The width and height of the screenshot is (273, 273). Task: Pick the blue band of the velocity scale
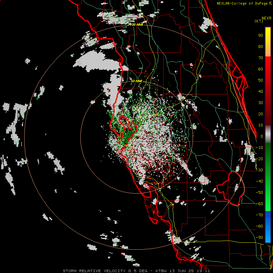[x=268, y=227]
